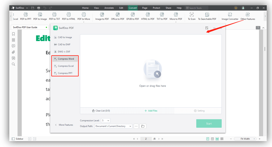Open the To Searchable PDF tool
This screenshot has height=147, width=272.
207,16
